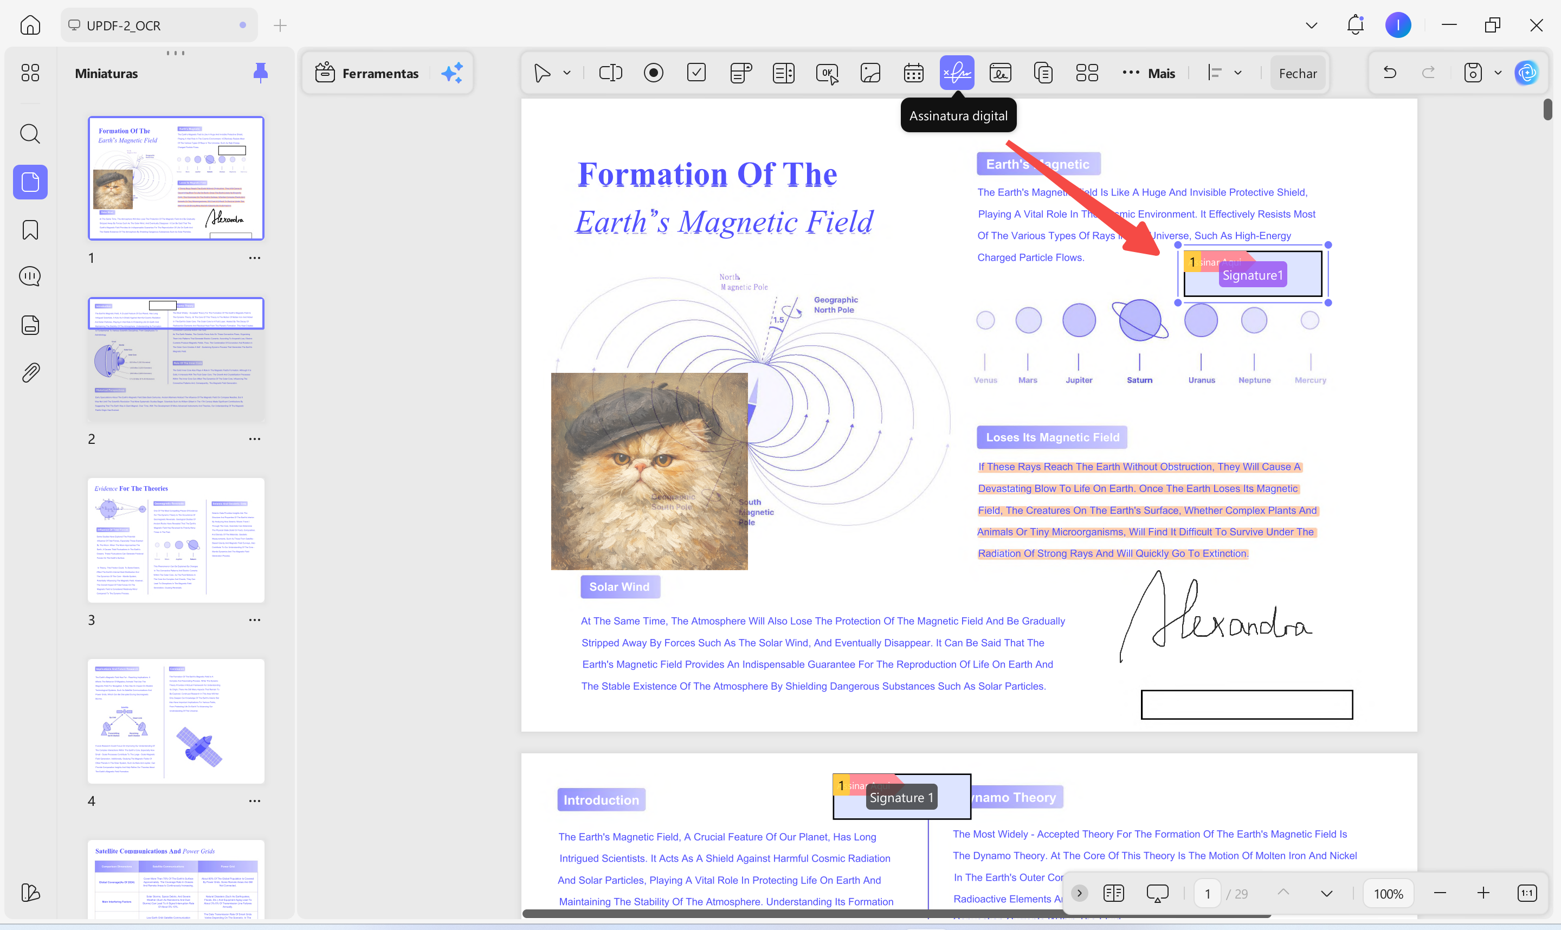Open the Ferramentas menu
The image size is (1561, 930).
click(367, 73)
